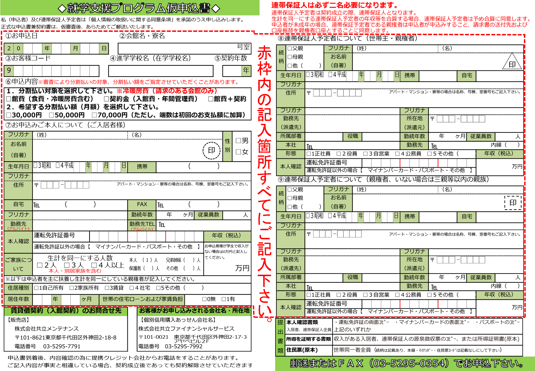Click the square dashed 印 seal mark in section ⑨
This screenshot has width=535, height=371.
[513, 203]
